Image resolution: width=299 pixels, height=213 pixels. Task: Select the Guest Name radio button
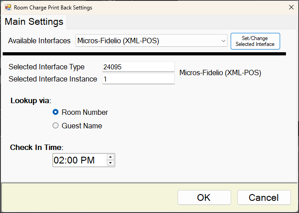point(77,126)
